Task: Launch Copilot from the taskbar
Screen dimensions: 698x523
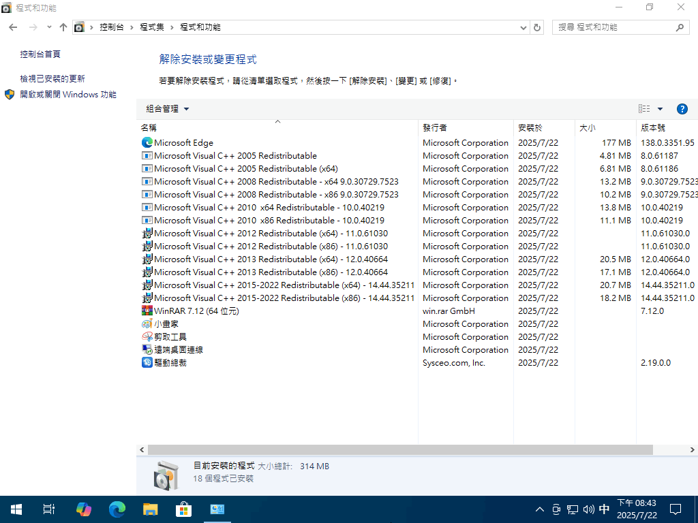Action: (83, 509)
